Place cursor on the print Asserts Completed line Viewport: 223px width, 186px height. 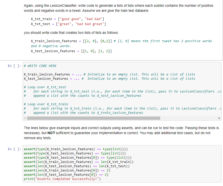(62, 179)
